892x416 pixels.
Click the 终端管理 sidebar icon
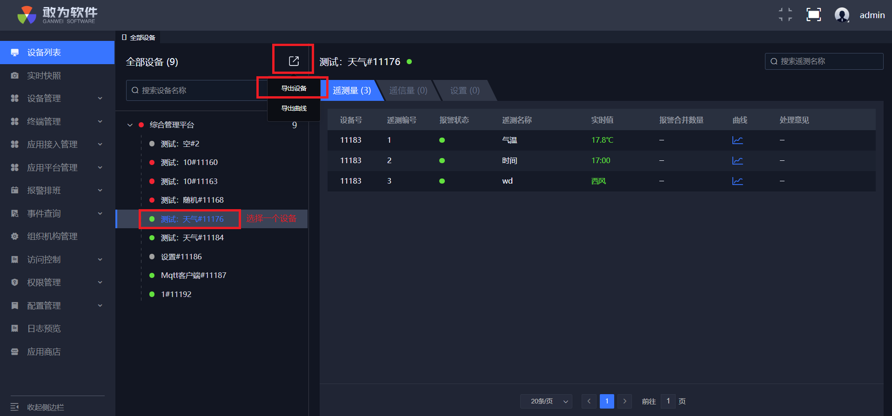click(15, 121)
